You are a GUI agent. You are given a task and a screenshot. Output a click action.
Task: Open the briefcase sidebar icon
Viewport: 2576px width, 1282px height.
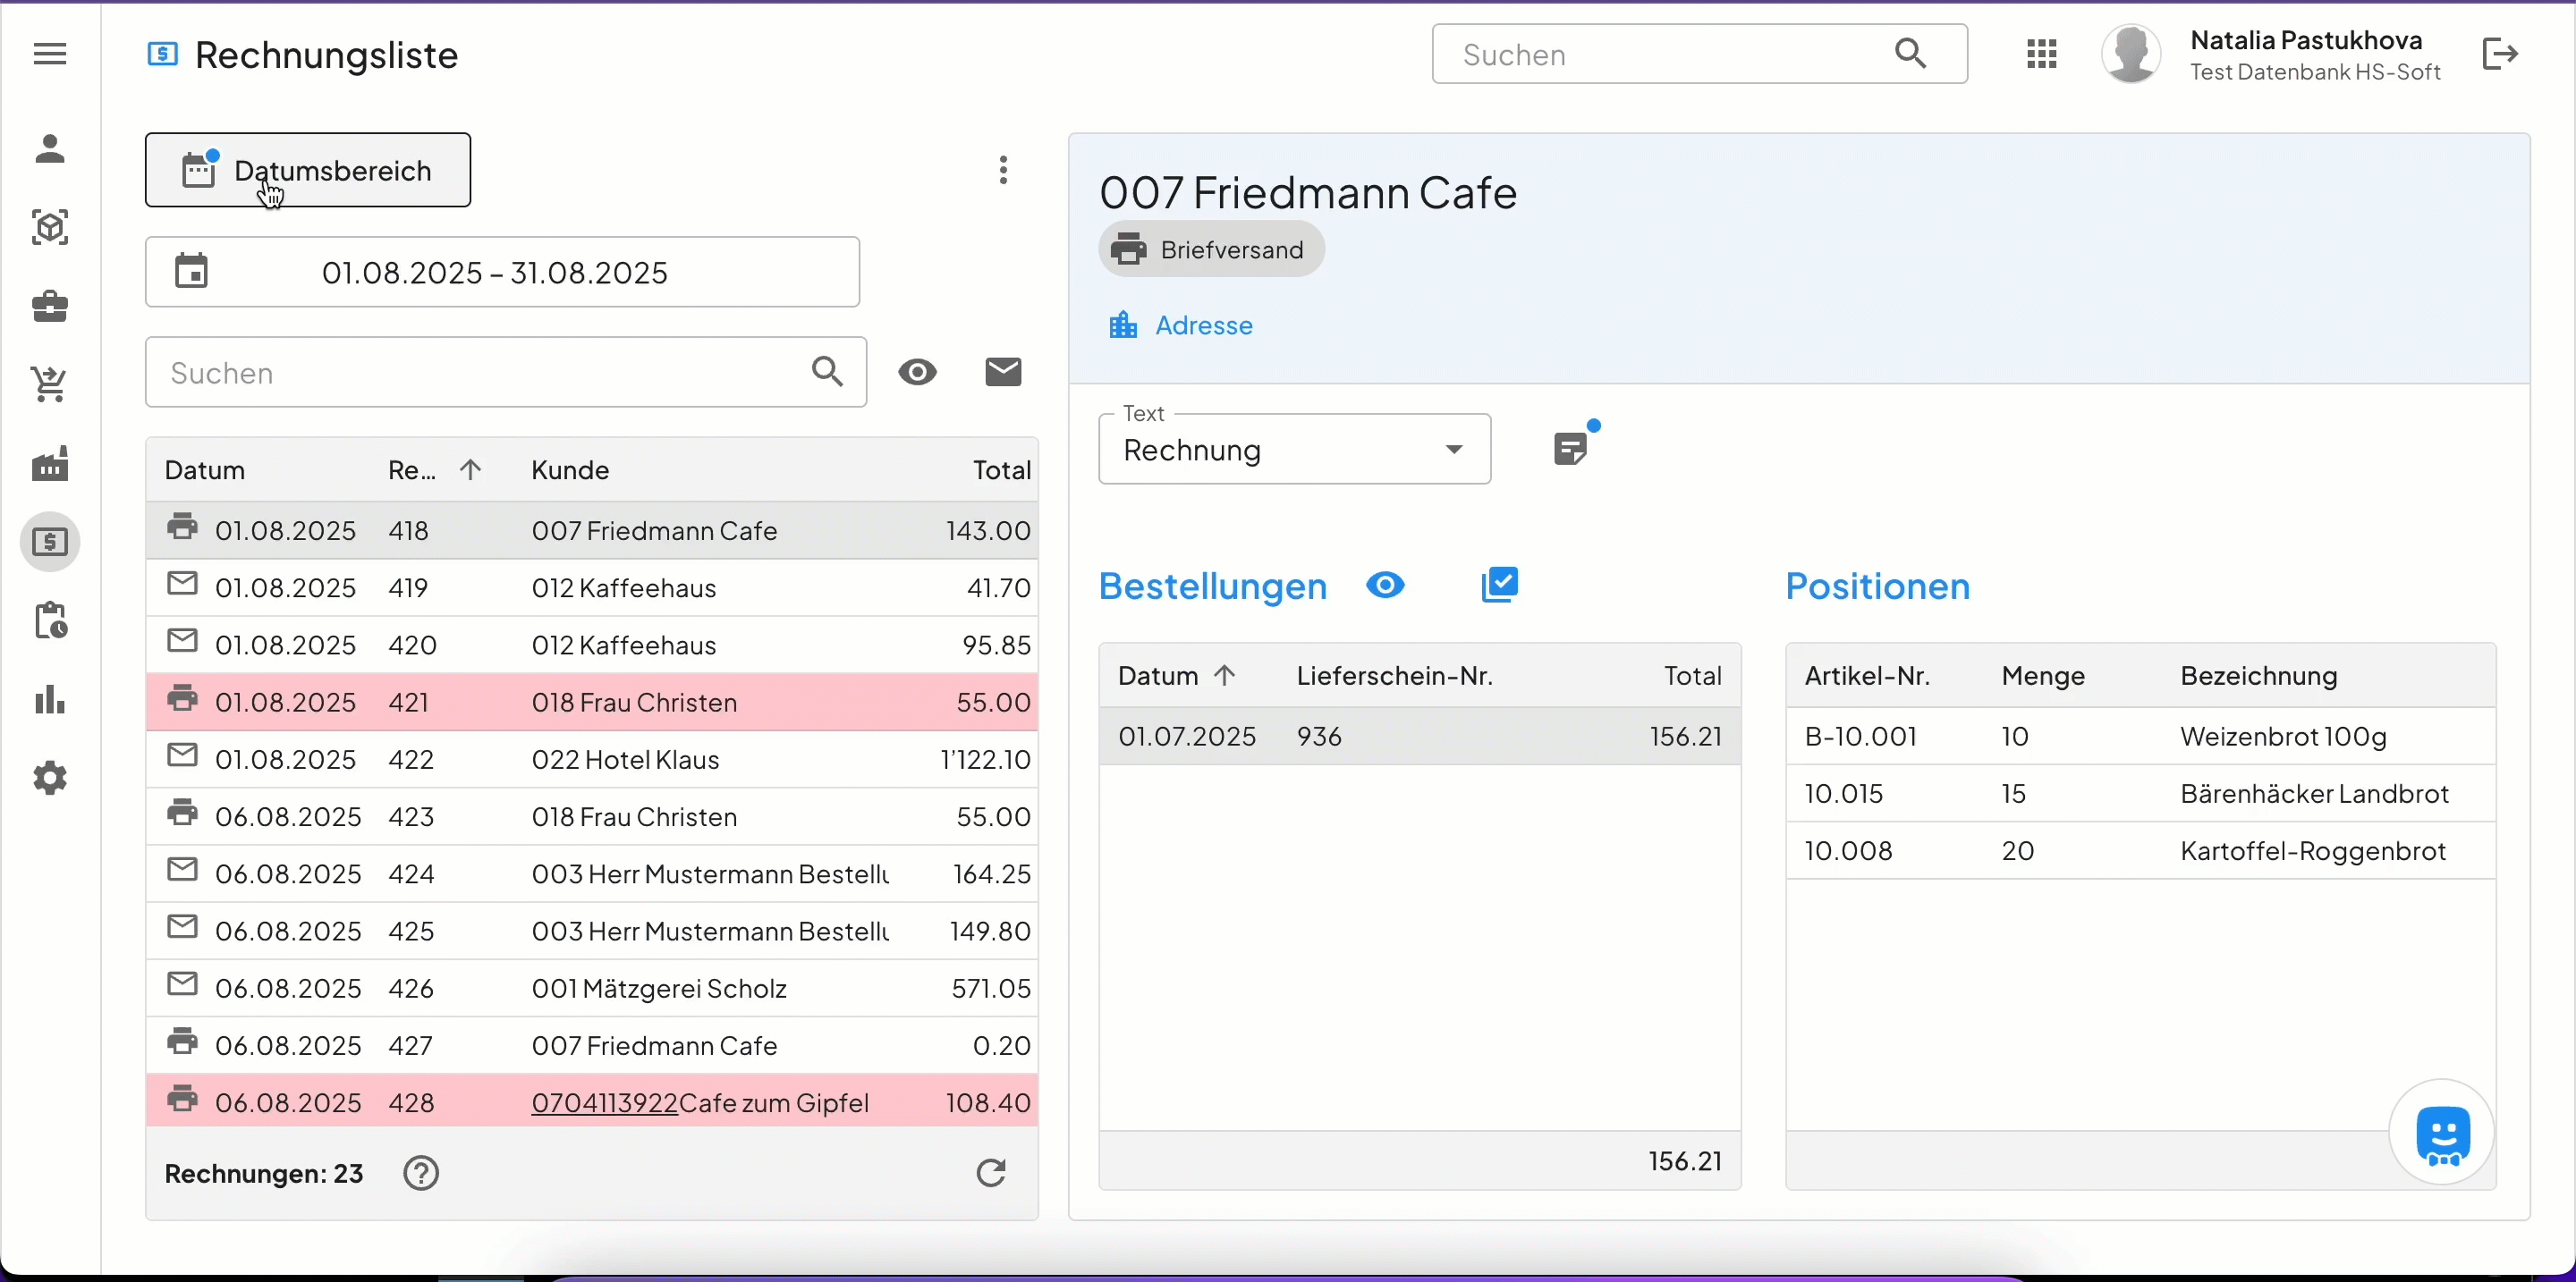pos(50,306)
